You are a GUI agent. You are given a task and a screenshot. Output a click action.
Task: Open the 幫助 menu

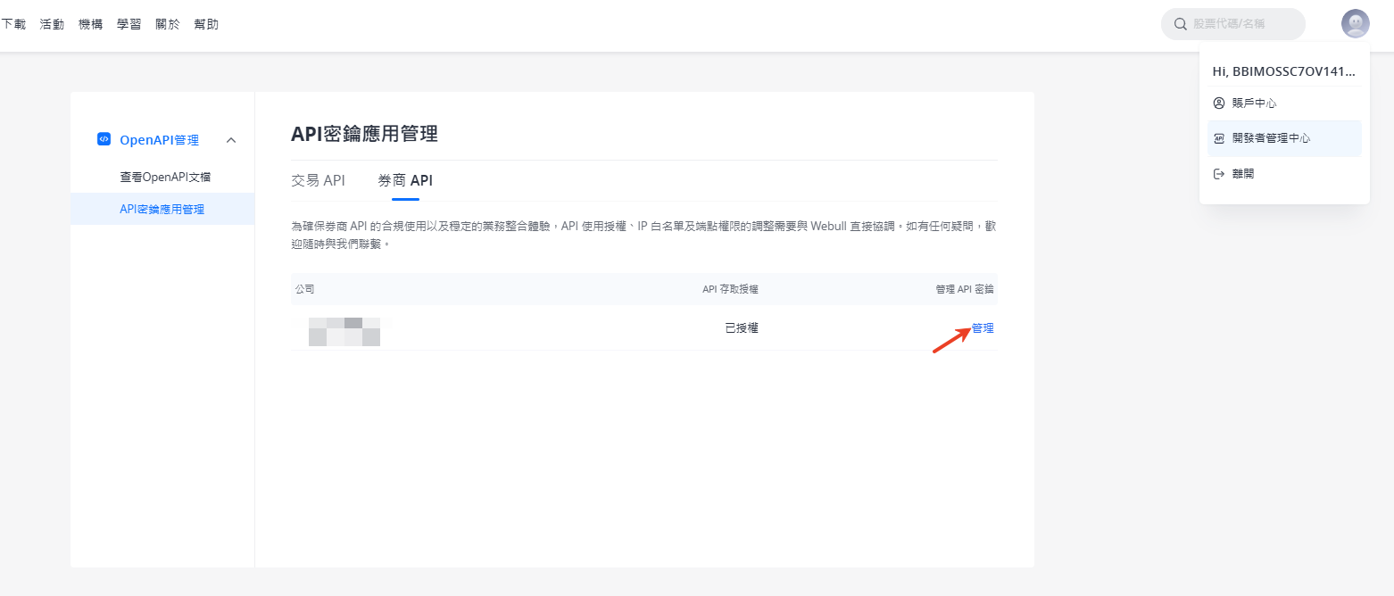tap(206, 24)
